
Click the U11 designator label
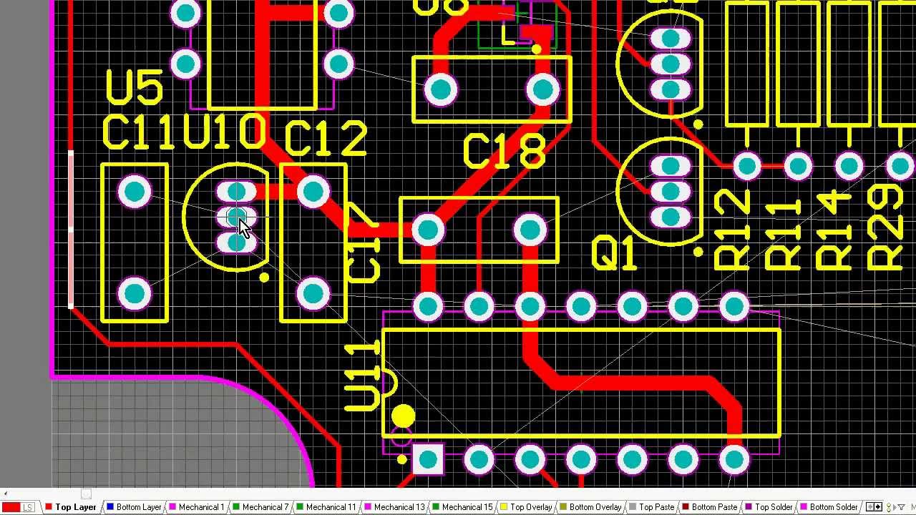point(361,376)
